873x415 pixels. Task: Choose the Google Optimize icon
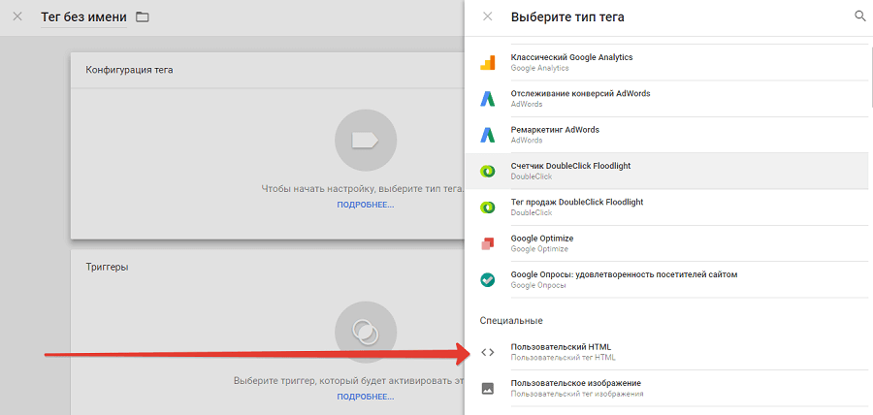coord(488,242)
